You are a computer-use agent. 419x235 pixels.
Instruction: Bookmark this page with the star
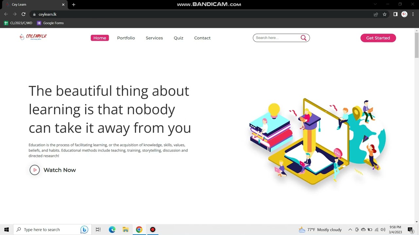pyautogui.click(x=385, y=14)
